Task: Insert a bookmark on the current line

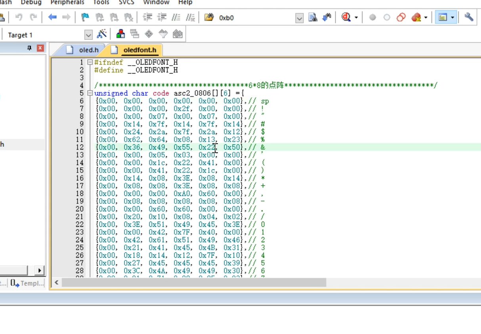Action: [x=85, y=17]
